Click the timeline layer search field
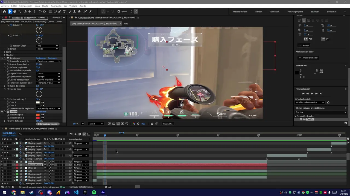Screen dimensions: 350x196 tap(43, 134)
